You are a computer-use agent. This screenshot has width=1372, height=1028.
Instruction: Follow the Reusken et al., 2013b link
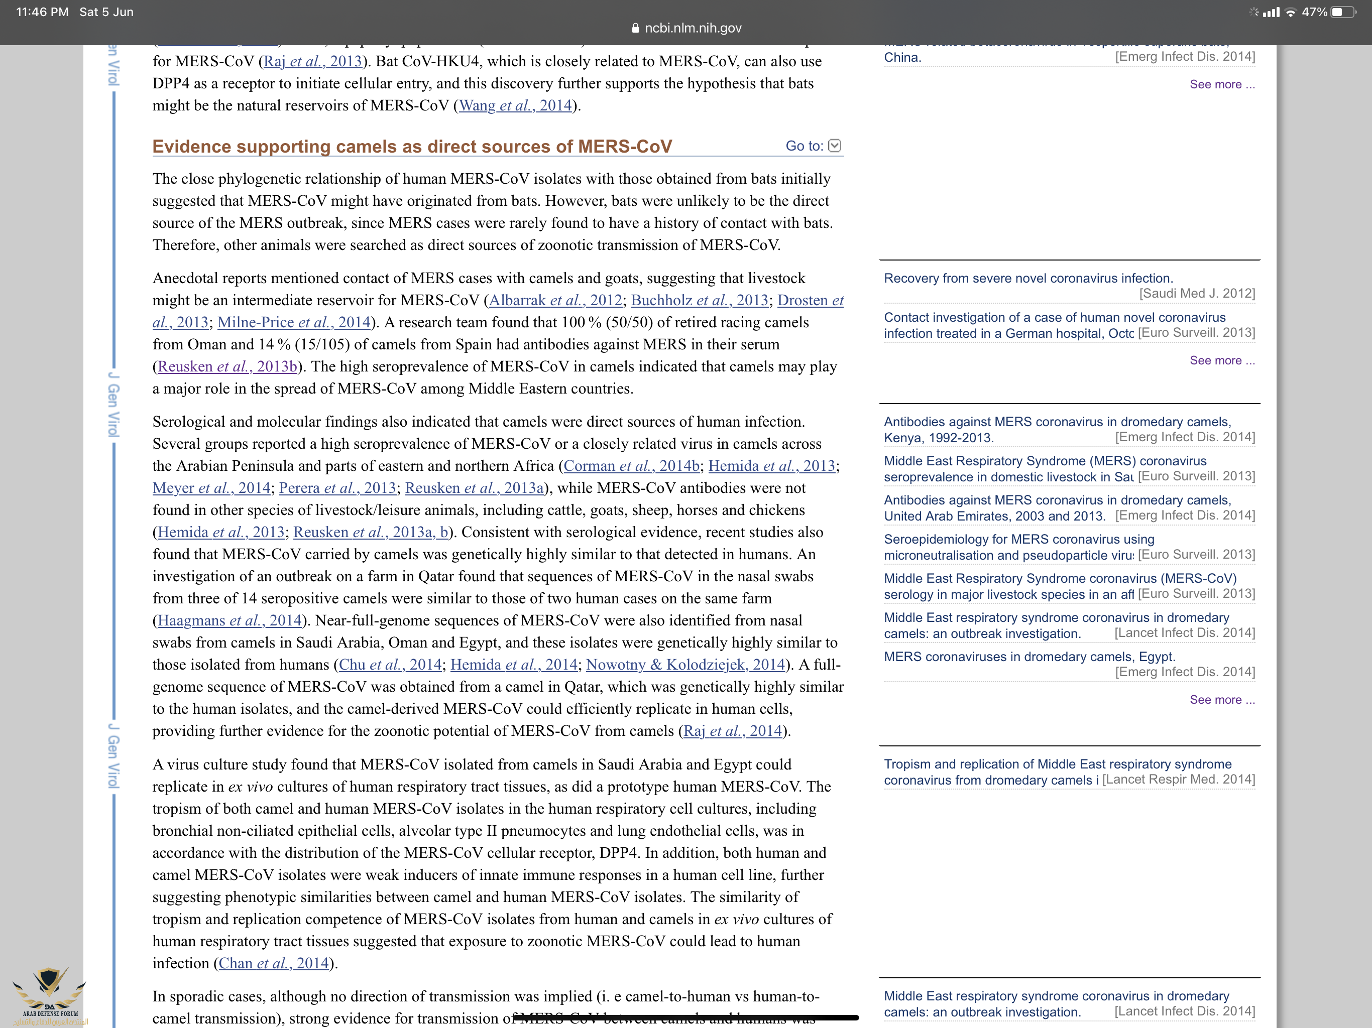227,366
